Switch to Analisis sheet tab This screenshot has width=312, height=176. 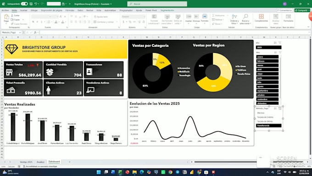pyautogui.click(x=40, y=162)
